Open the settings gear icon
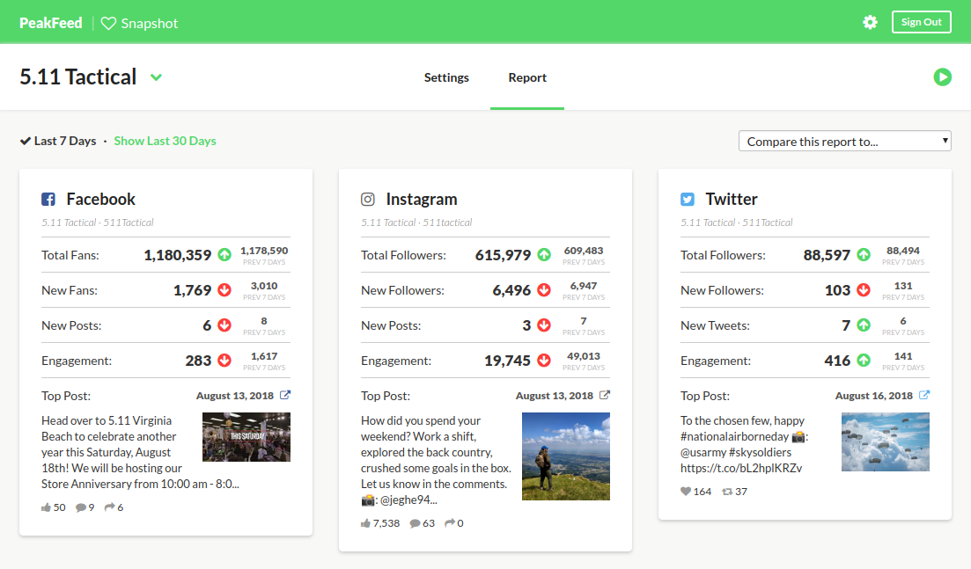Image resolution: width=971 pixels, height=569 pixels. point(870,22)
